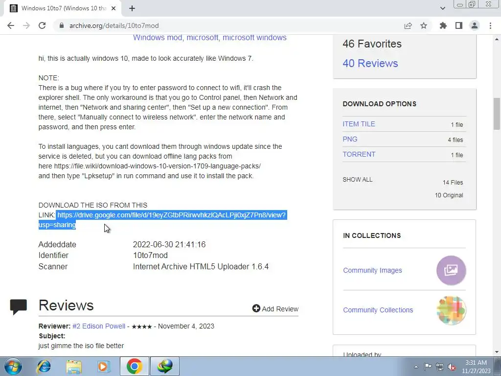Image resolution: width=501 pixels, height=376 pixels.
Task: Close the Windows 10to7 tab
Action: pos(114,8)
